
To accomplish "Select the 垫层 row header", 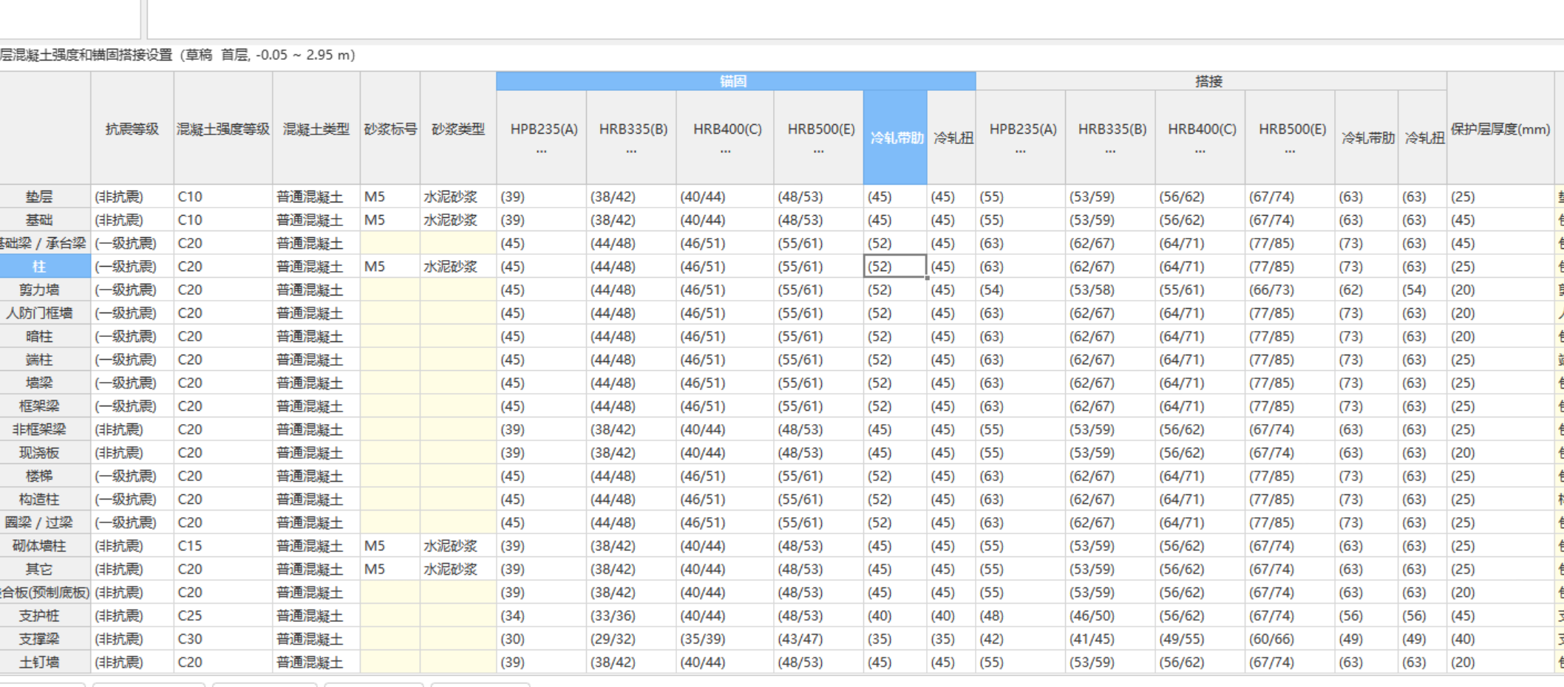I will click(44, 196).
